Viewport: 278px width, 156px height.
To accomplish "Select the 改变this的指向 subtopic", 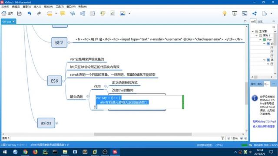I will point(122,90).
